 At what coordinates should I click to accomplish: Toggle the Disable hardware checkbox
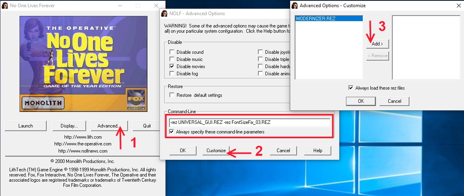point(260,66)
